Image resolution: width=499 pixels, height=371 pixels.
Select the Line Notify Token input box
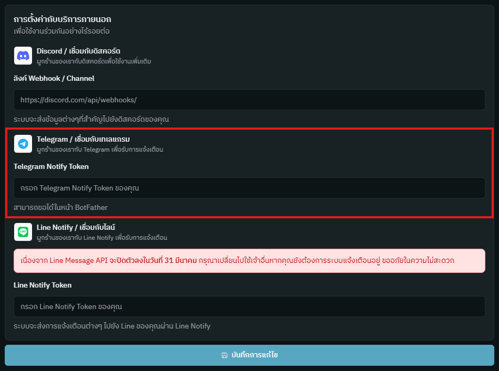(249, 306)
